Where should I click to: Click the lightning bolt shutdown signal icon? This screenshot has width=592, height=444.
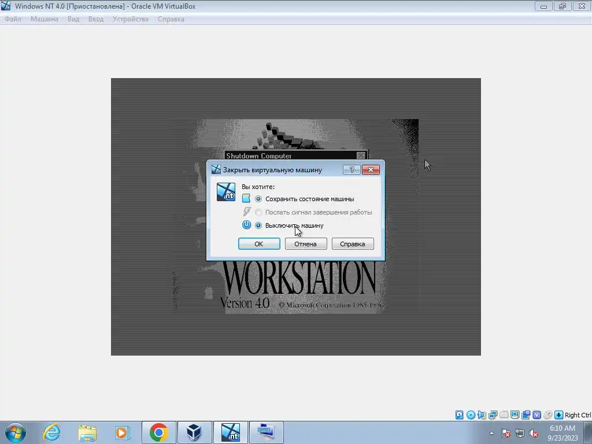pyautogui.click(x=246, y=212)
